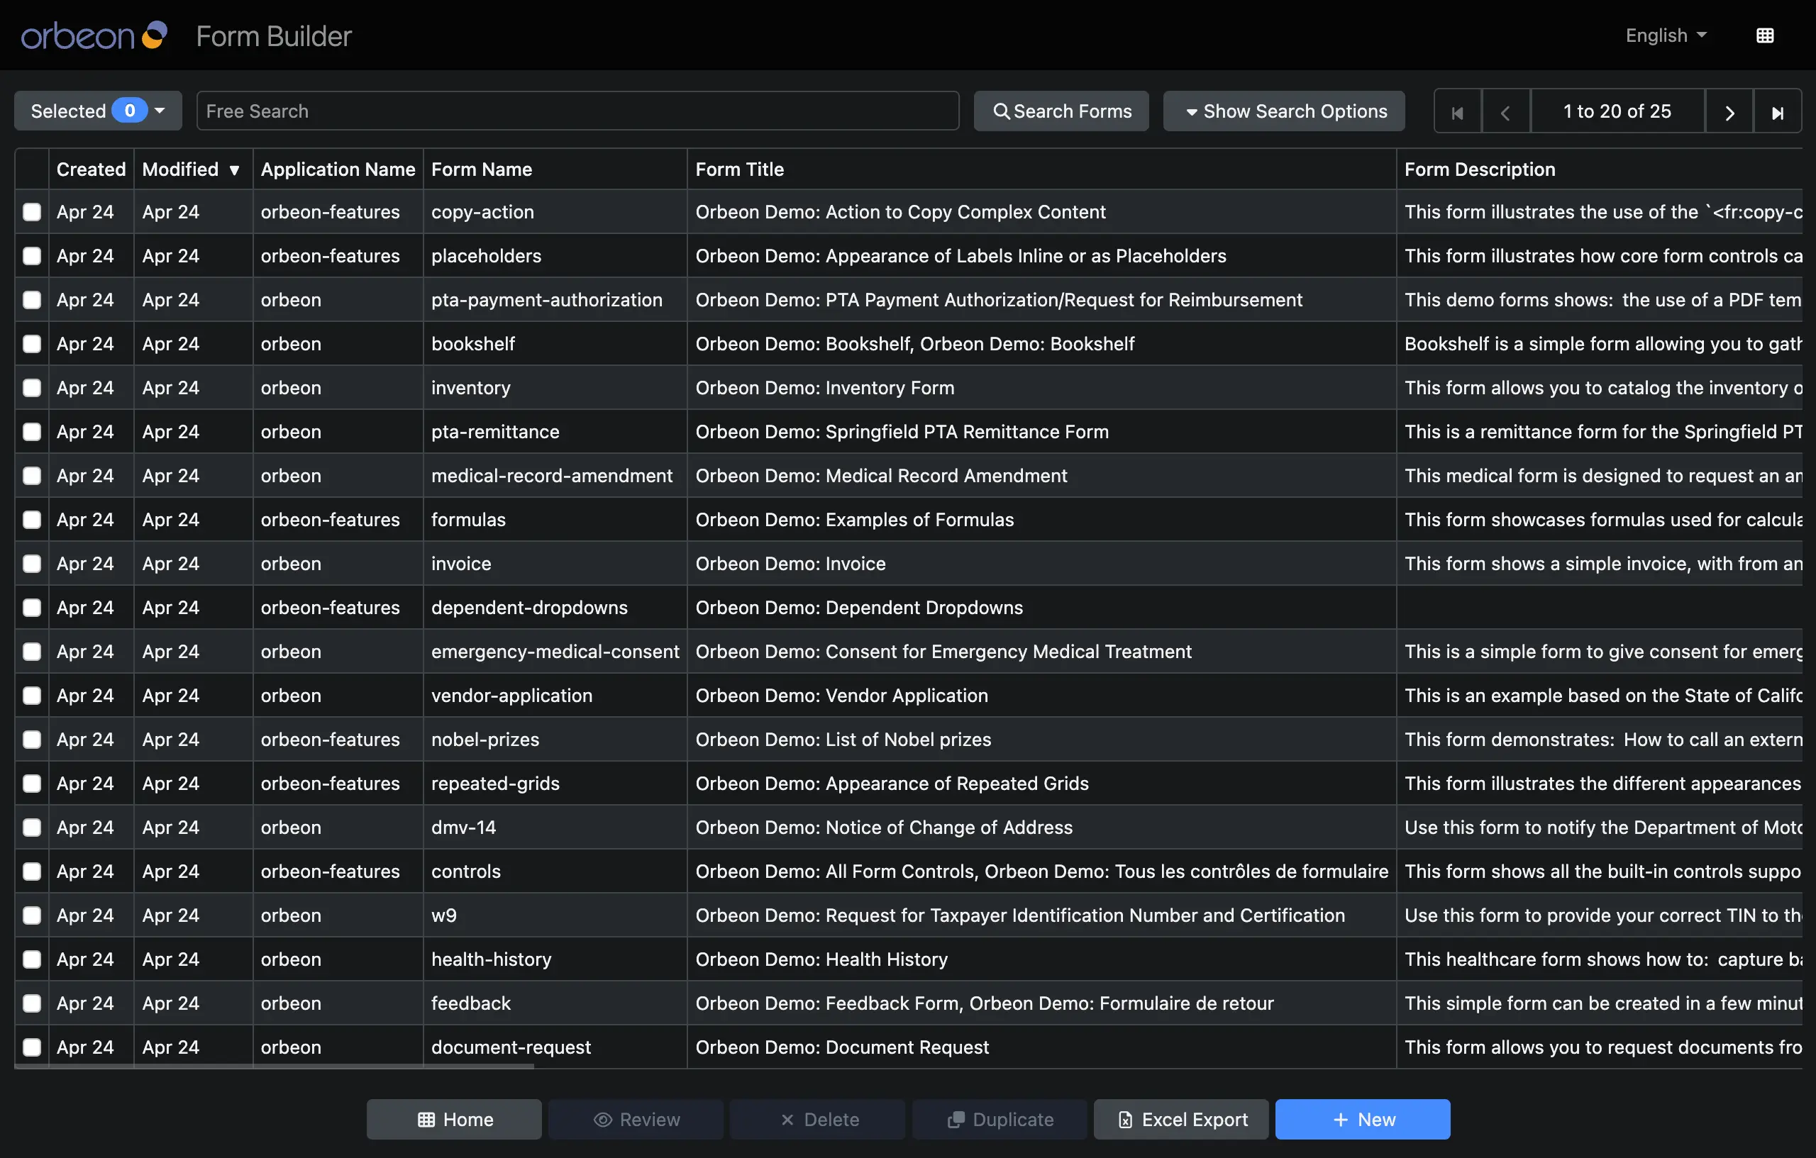Click the Created column header

tap(92, 169)
